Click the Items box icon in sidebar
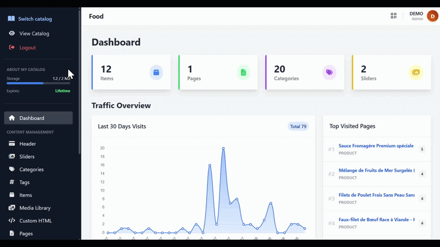 [12, 195]
